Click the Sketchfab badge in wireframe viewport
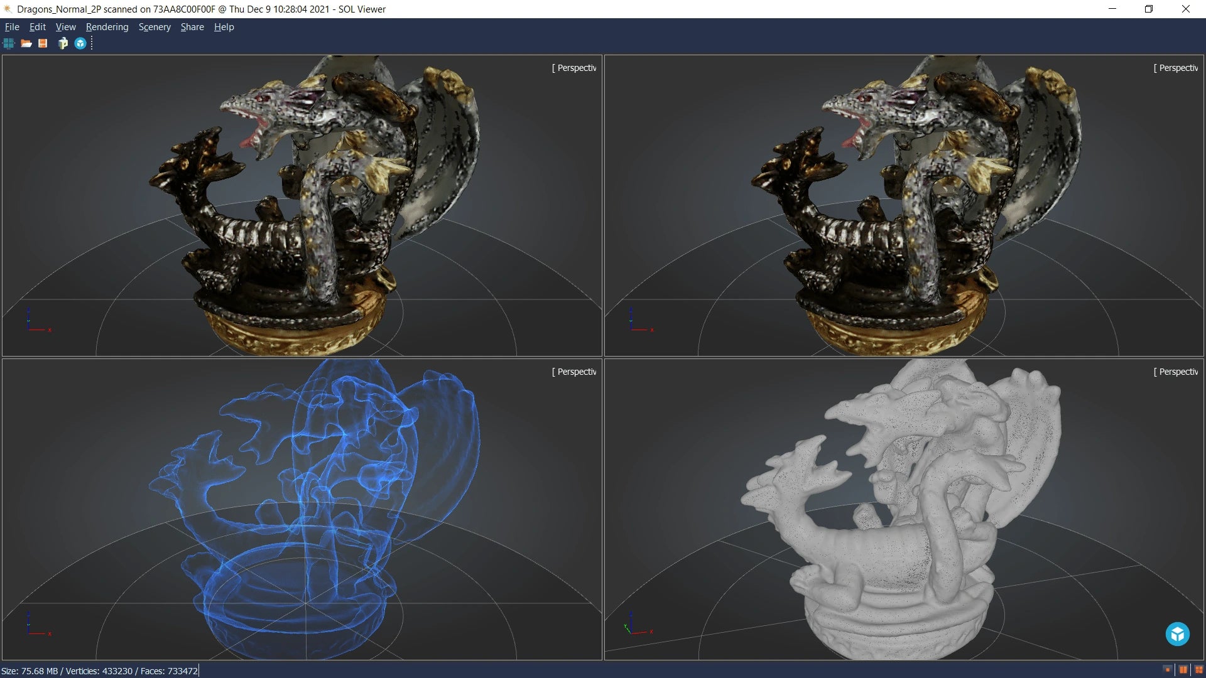 pyautogui.click(x=1178, y=634)
